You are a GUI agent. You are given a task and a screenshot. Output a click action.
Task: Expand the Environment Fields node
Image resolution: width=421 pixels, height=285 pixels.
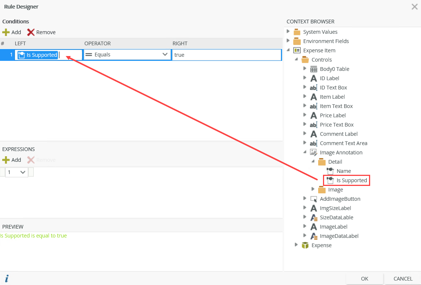point(288,41)
